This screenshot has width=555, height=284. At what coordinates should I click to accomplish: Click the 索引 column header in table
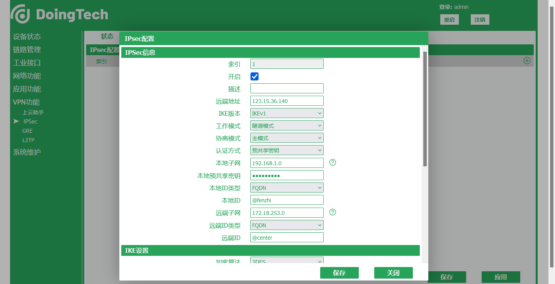click(102, 61)
